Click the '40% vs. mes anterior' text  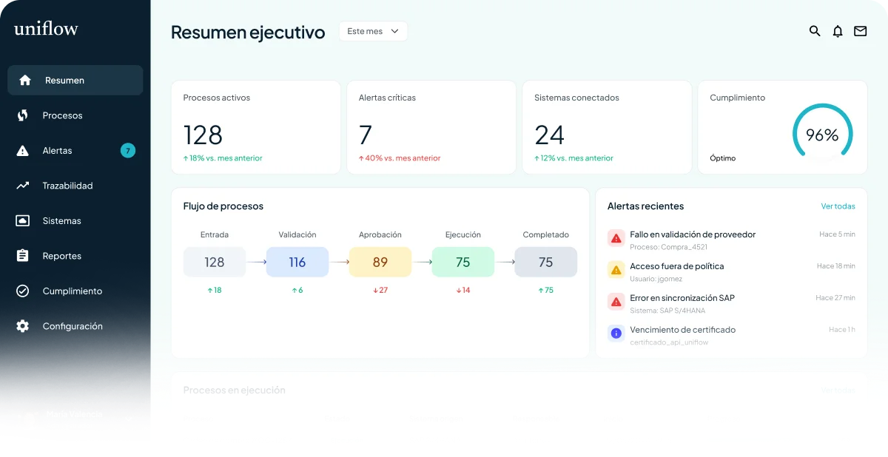point(400,158)
